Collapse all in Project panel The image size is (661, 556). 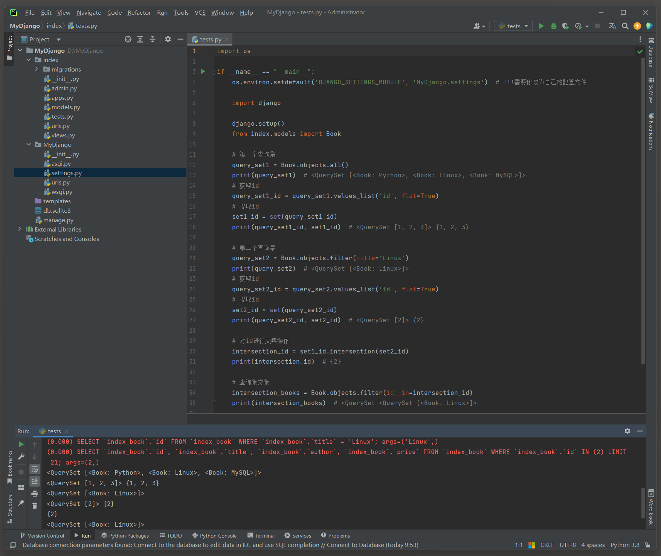tap(153, 39)
